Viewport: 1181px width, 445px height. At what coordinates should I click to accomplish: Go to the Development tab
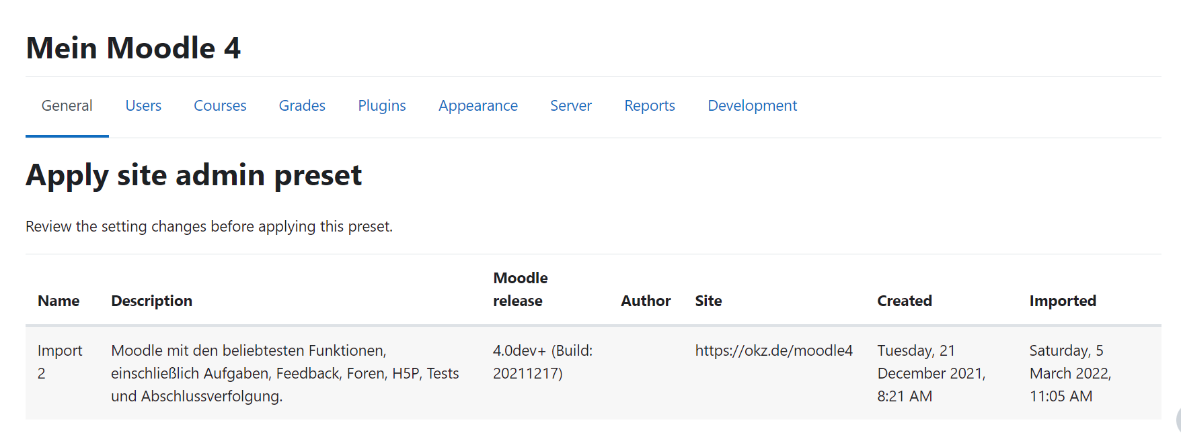click(x=752, y=106)
